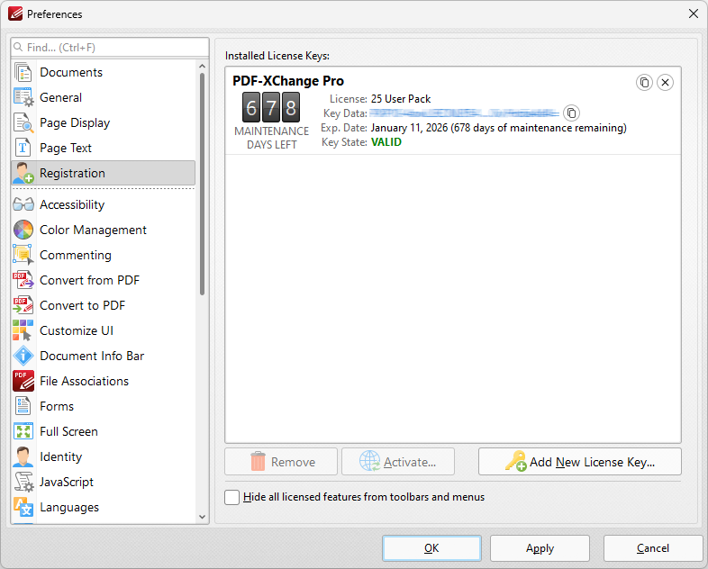Click the JavaScript scroll icon

(x=23, y=482)
